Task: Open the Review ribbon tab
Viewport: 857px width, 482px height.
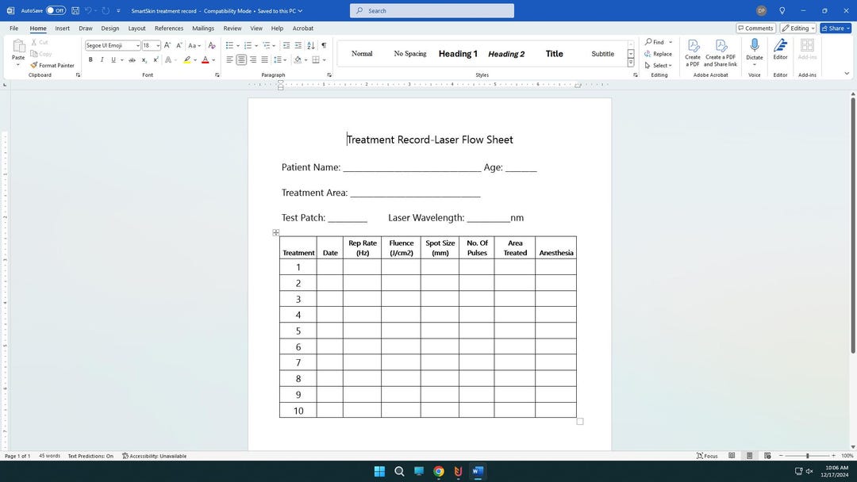Action: [232, 28]
